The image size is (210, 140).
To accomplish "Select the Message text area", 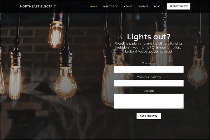I will pos(149,101).
